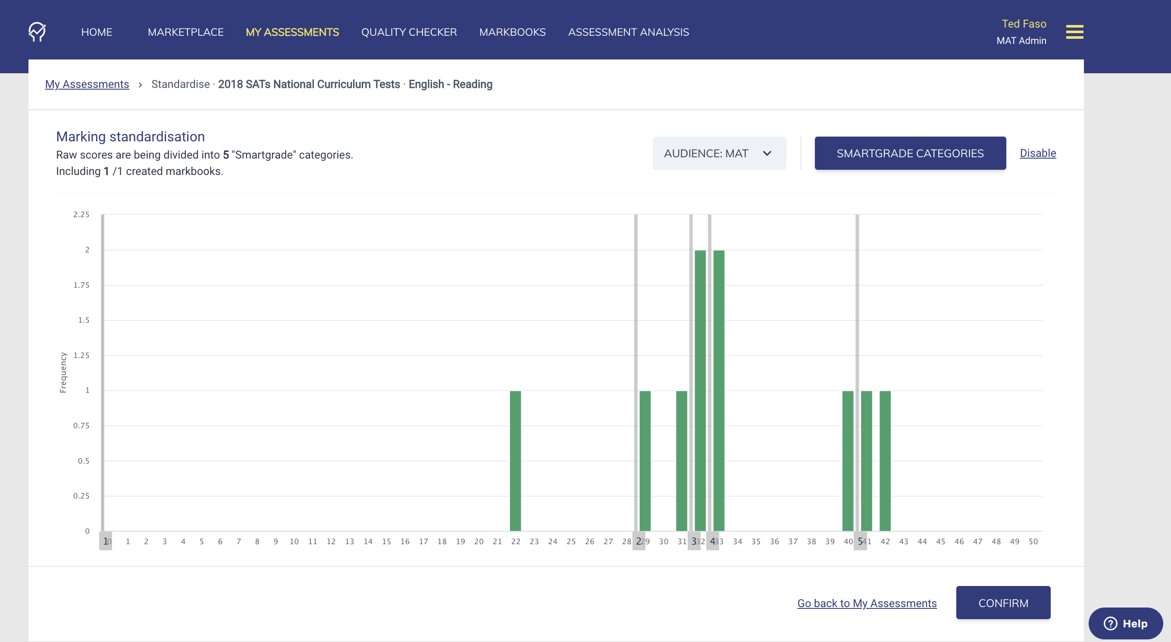
Task: Disable Smartgrade categories via Disable link
Action: (1038, 153)
